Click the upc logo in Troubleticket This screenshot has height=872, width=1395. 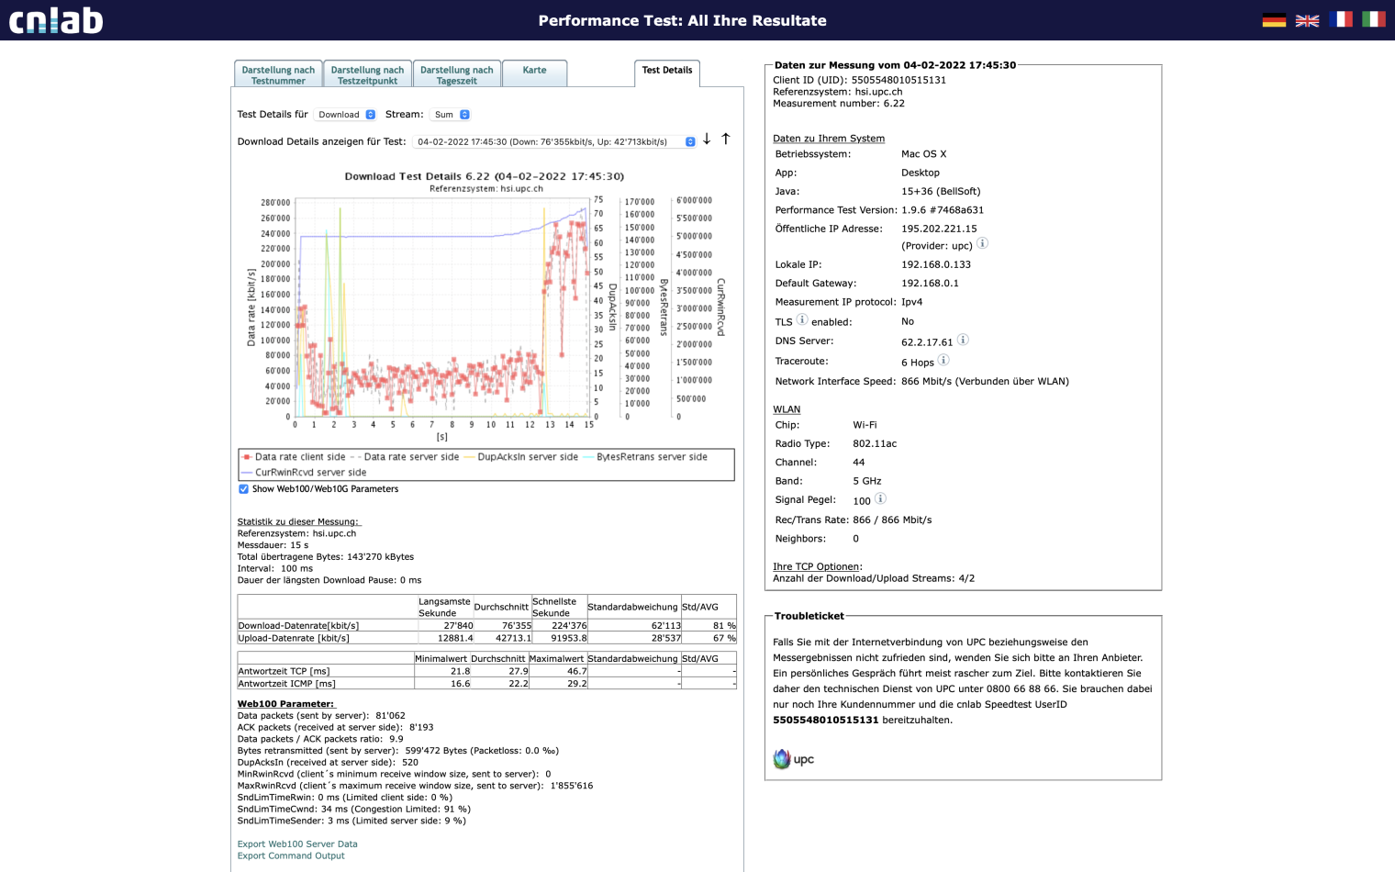[x=794, y=759]
